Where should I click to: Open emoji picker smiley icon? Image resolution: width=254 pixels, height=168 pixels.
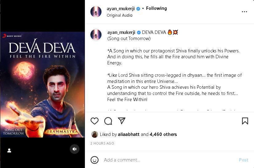(x=94, y=160)
